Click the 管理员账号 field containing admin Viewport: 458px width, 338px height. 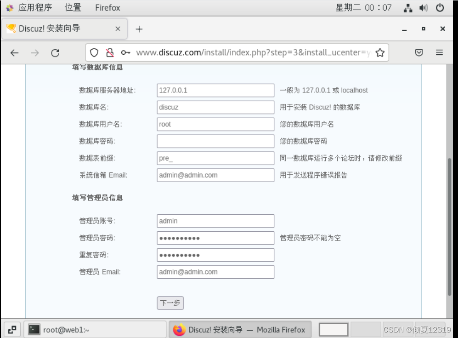[x=215, y=221]
